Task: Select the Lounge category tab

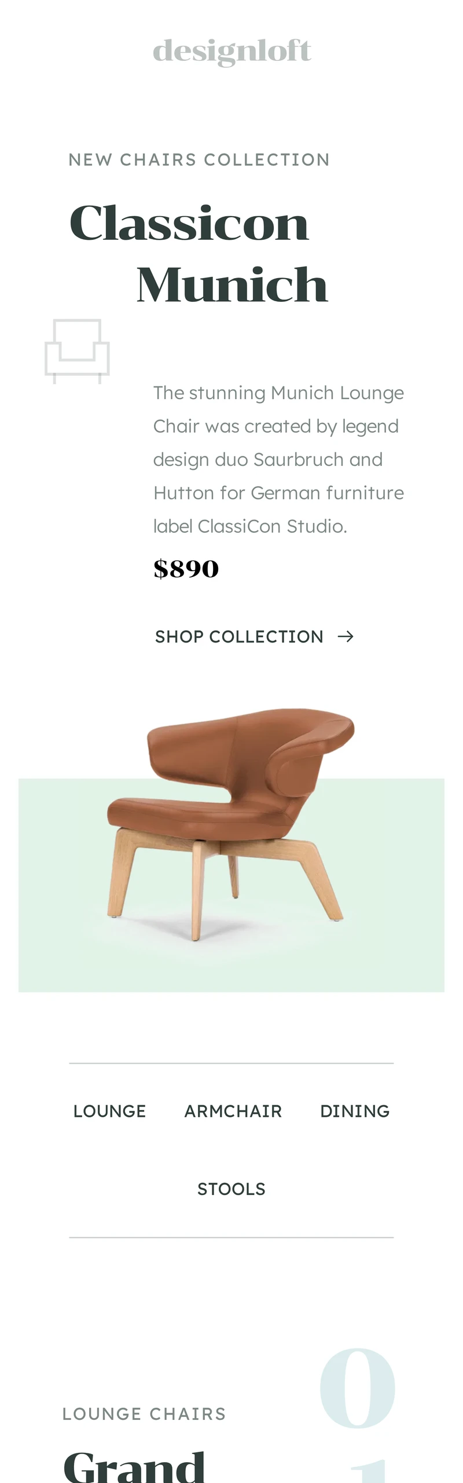Action: pos(109,1111)
